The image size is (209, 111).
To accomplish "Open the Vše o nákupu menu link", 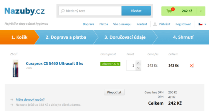I will tap(122, 24).
